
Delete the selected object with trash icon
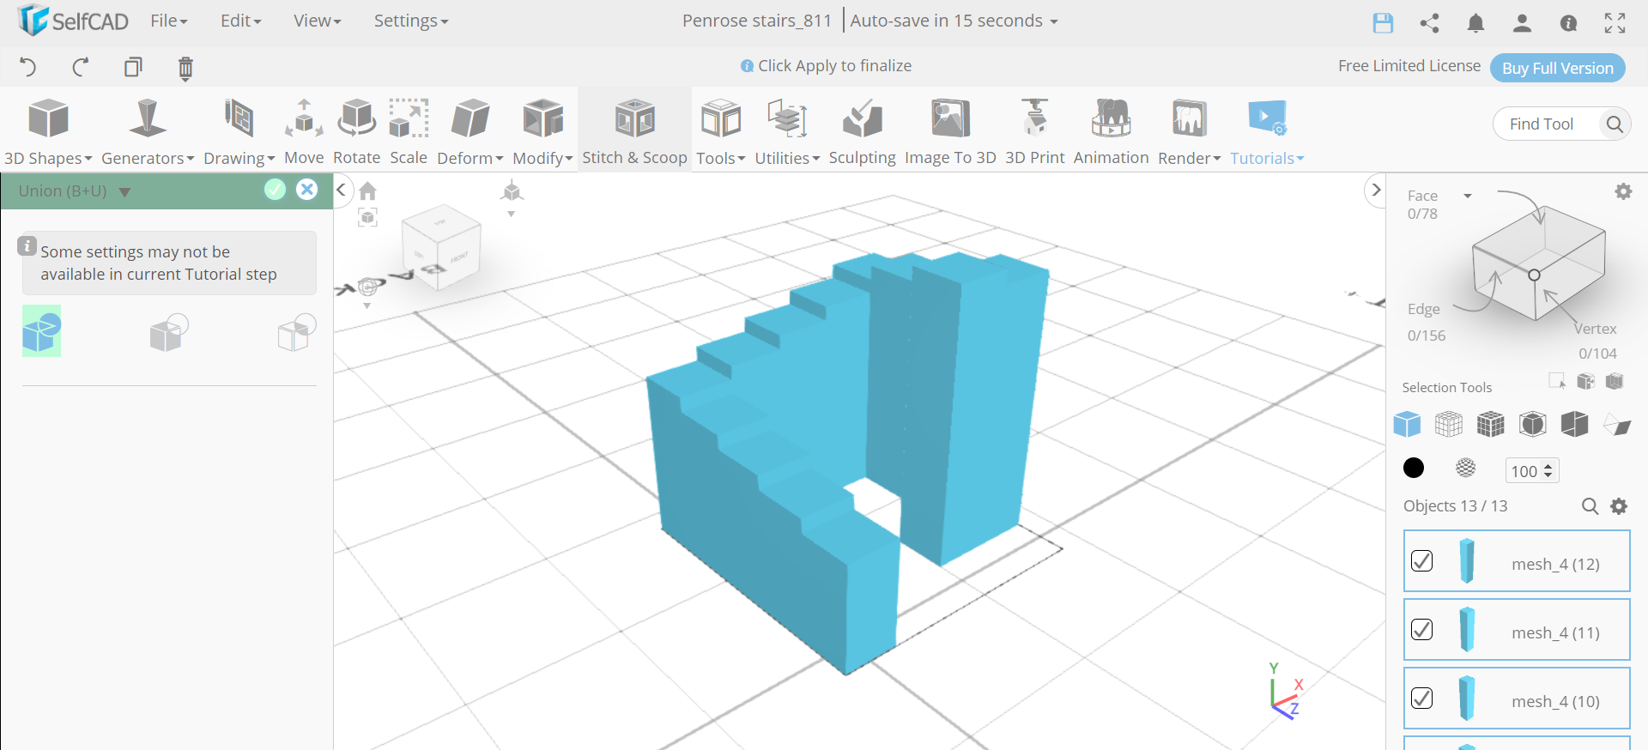click(x=185, y=68)
